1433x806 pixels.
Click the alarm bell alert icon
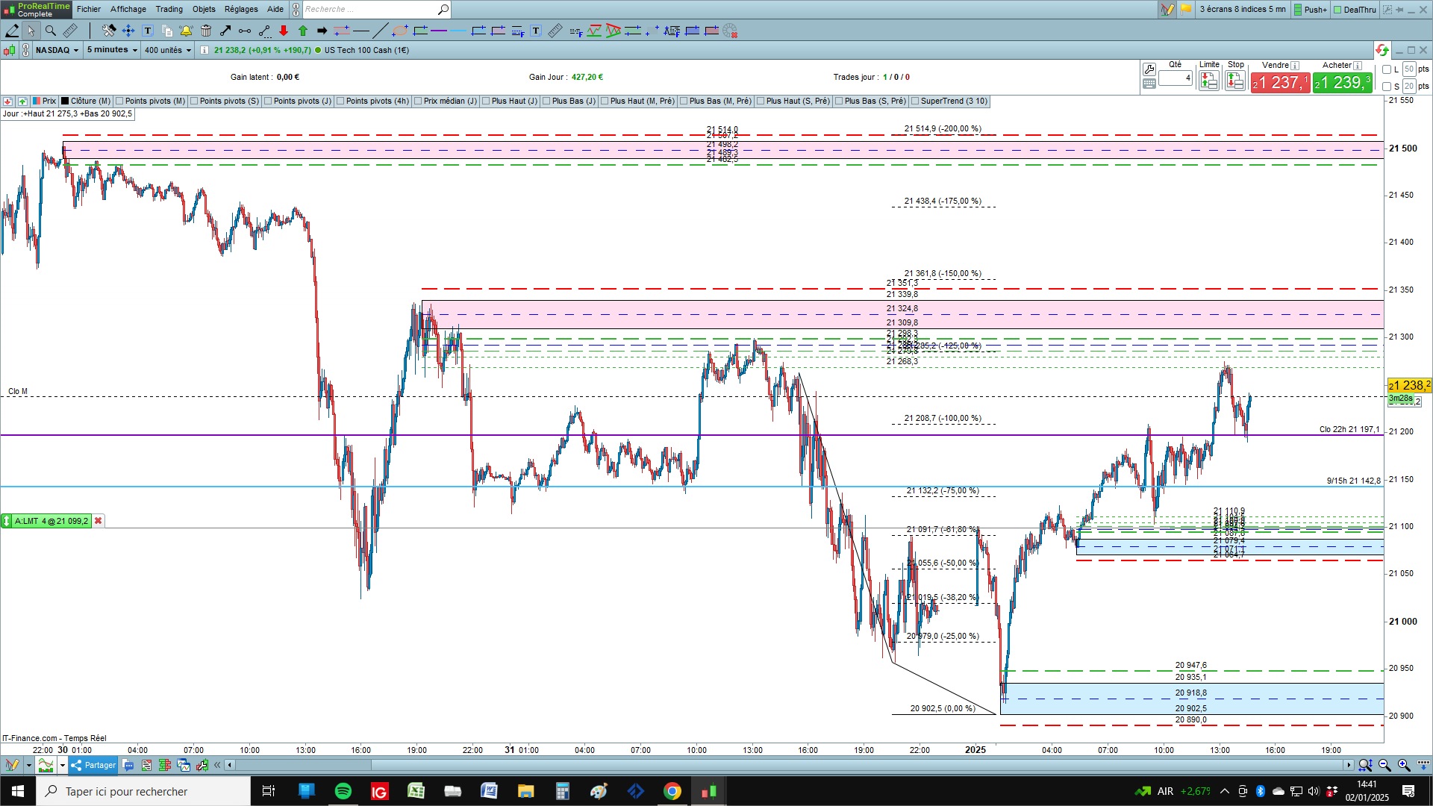pyautogui.click(x=186, y=31)
